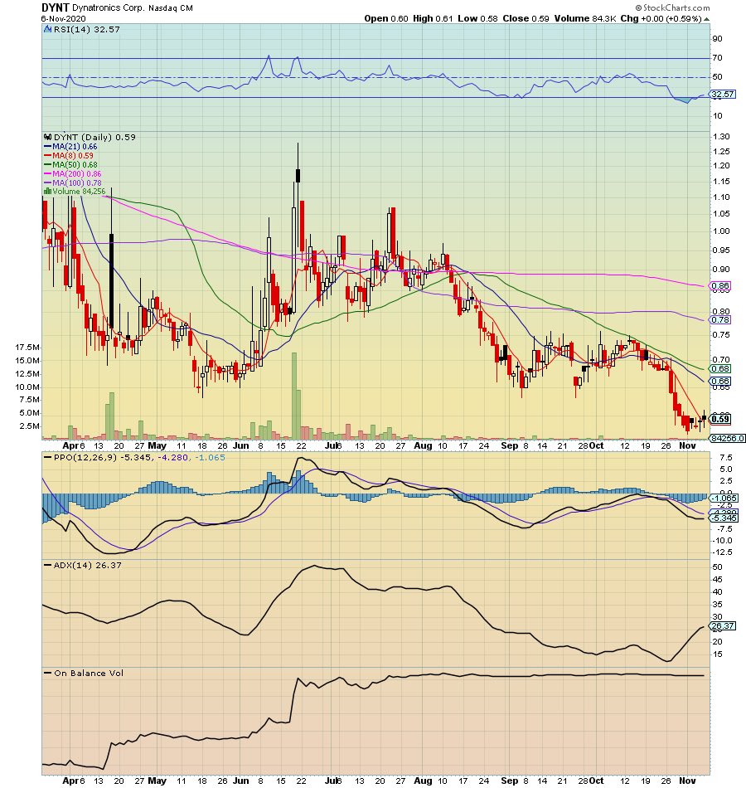Click the Open 0.60 value
The image size is (746, 788).
(385, 18)
